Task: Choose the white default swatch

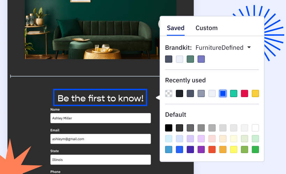Action: [255, 128]
